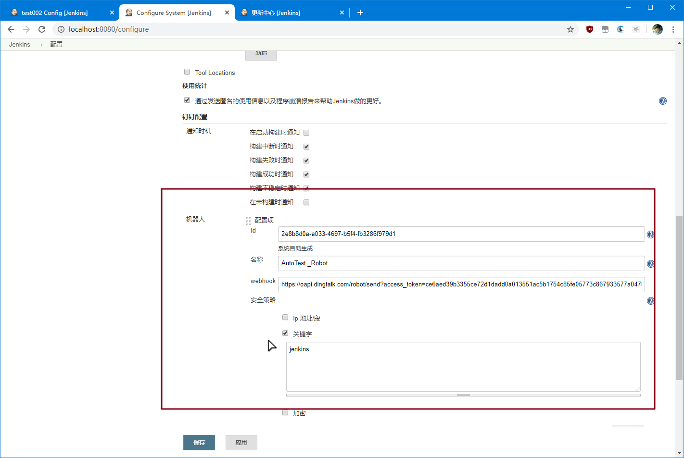Toggle 构建中断时通知 checkbox

tap(306, 147)
